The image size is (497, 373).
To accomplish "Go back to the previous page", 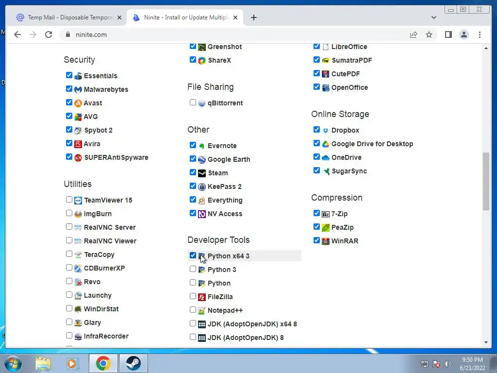I will (17, 34).
